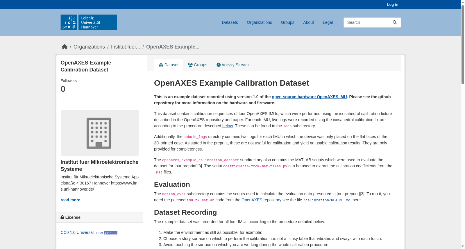Select the cuboid_logs code text
Screen dimensions: 465x249
click(x=195, y=137)
